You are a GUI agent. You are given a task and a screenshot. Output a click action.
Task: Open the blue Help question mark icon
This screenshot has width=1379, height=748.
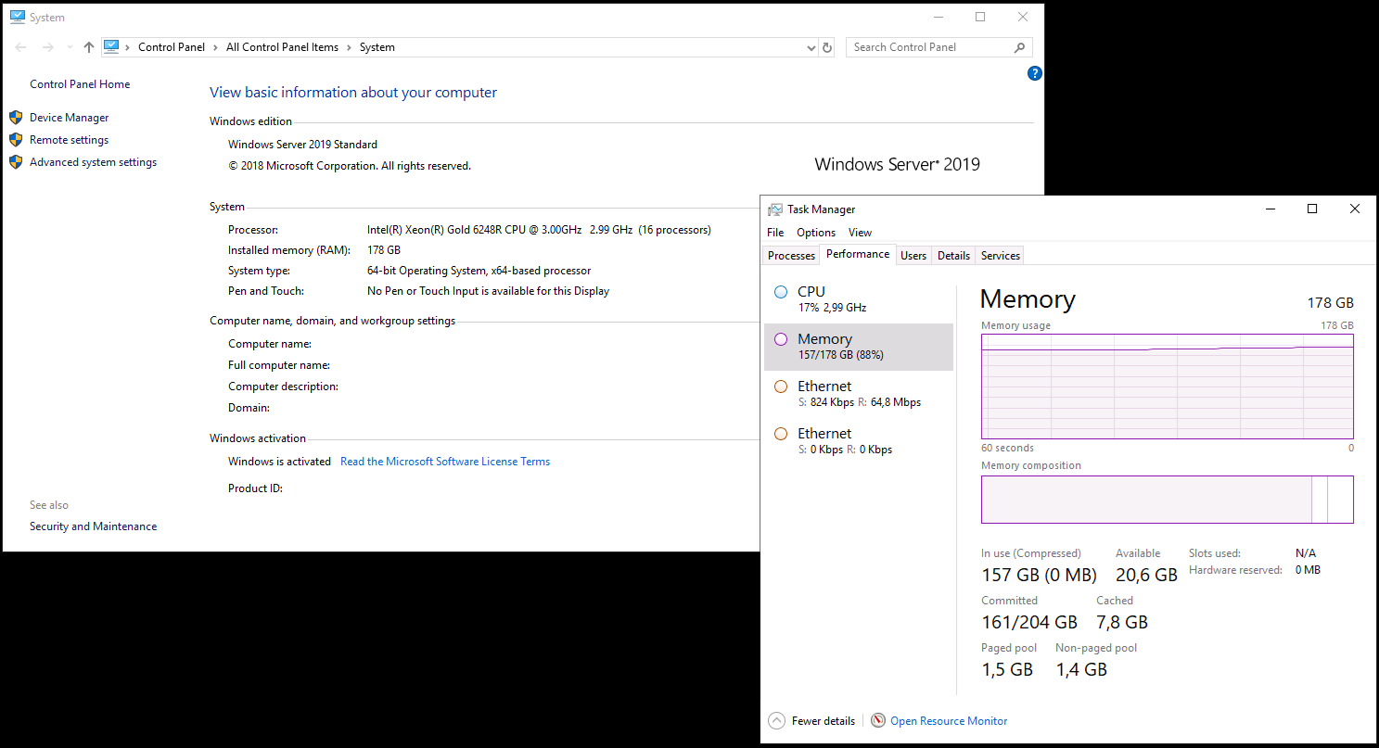pyautogui.click(x=1035, y=73)
